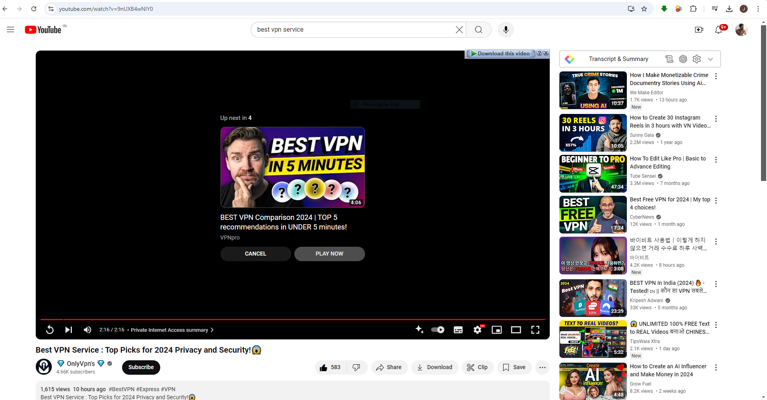Skip to the next video
This screenshot has height=400, width=767.
(x=69, y=330)
